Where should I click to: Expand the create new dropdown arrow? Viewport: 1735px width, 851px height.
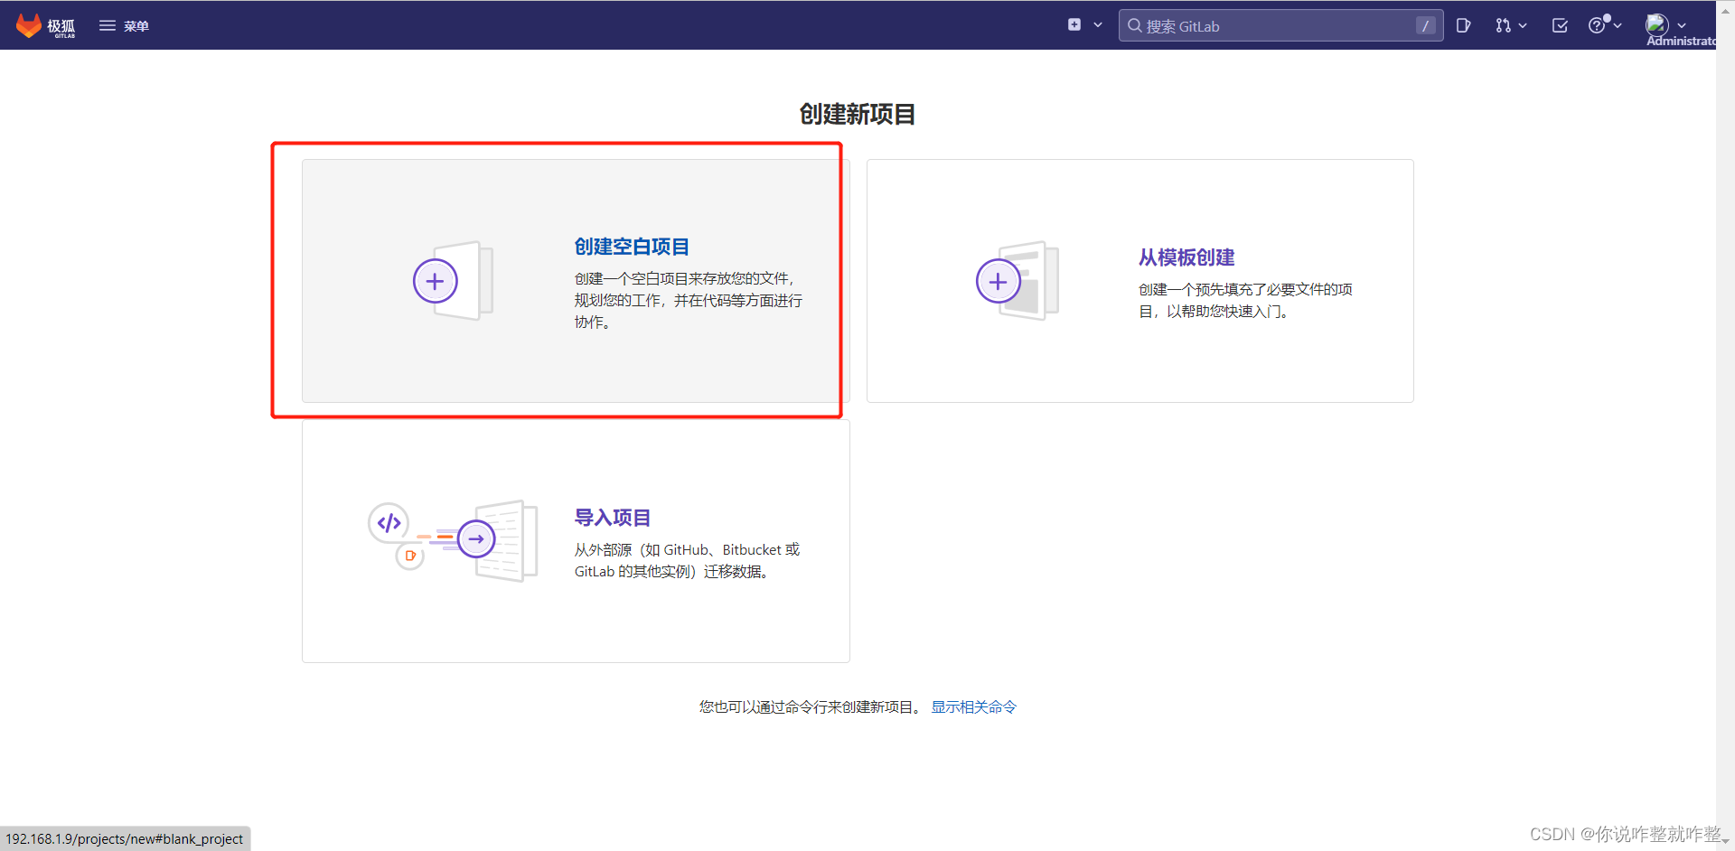(x=1098, y=25)
